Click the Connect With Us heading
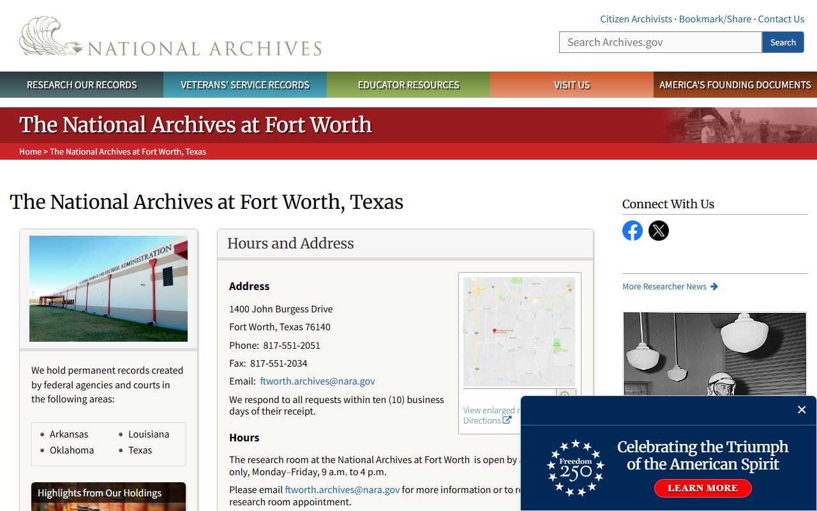 (x=668, y=204)
